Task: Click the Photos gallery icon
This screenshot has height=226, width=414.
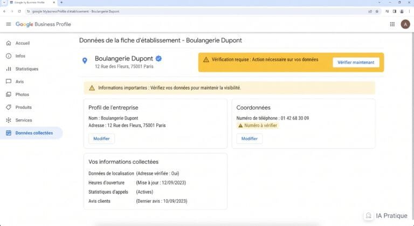Action: (x=9, y=94)
